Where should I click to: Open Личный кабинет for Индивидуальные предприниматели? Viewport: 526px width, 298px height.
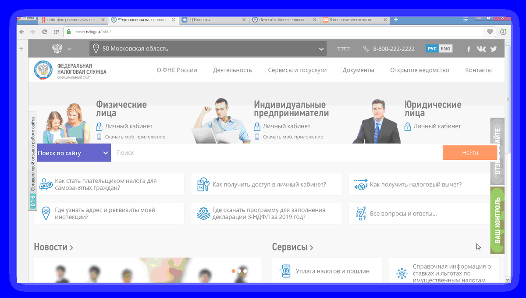pos(286,126)
